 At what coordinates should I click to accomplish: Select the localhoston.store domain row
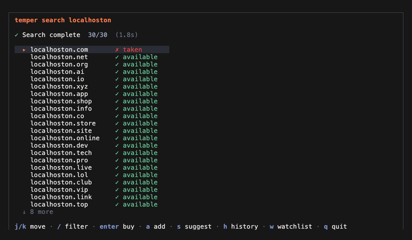point(92,123)
